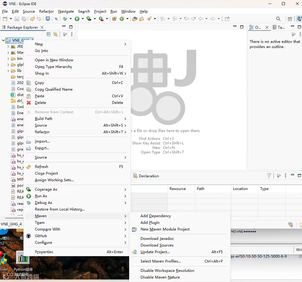Image resolution: width=302 pixels, height=282 pixels.
Task: Click the Open Type folder icon
Action: pyautogui.click(x=135, y=19)
